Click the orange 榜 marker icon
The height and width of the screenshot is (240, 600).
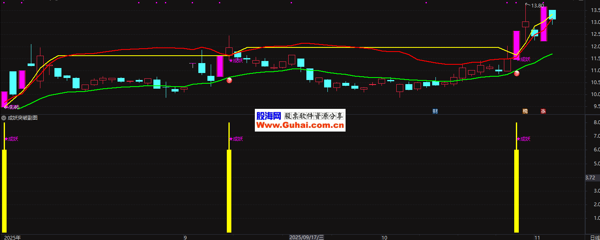(525, 111)
